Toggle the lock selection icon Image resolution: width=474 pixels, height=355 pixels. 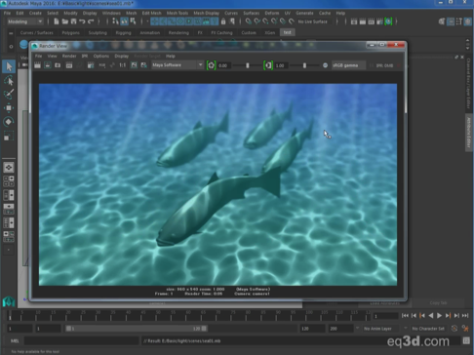tap(223, 21)
